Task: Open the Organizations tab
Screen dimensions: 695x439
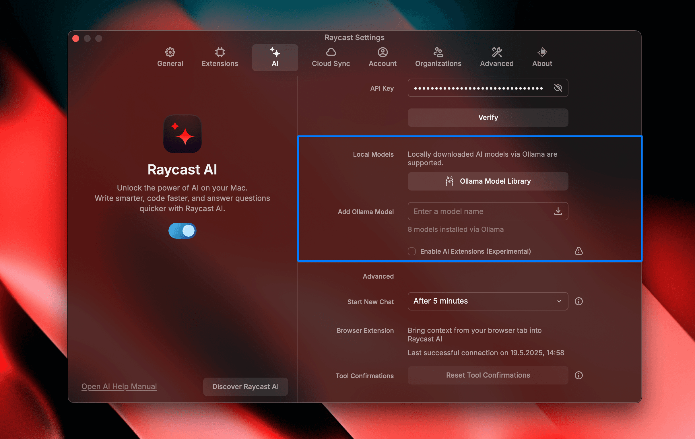Action: click(438, 57)
